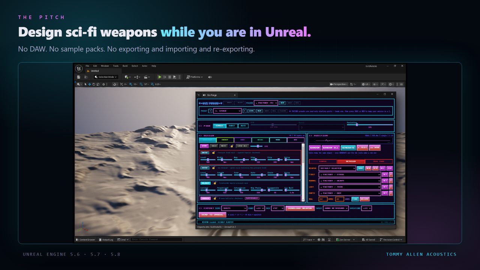Click the play arrow button on the FIRST slot row
The width and height of the screenshot is (480, 270).
point(391,174)
